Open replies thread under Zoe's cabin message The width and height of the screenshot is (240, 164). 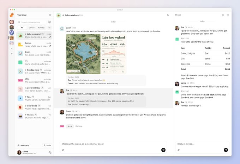pyautogui.click(x=106, y=101)
